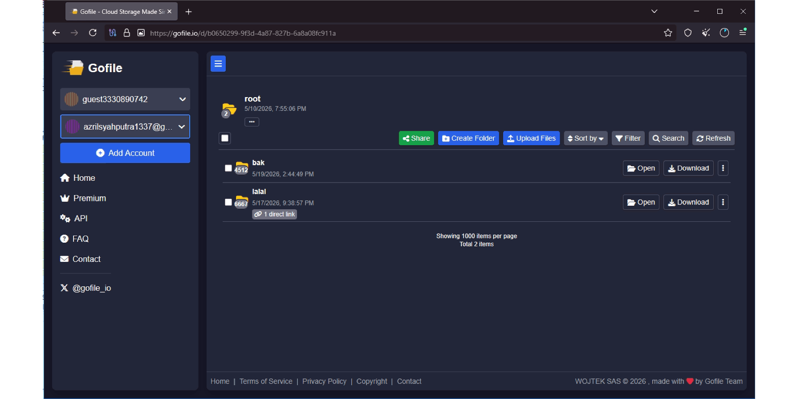
Task: Open a new browser tab
Action: click(188, 12)
